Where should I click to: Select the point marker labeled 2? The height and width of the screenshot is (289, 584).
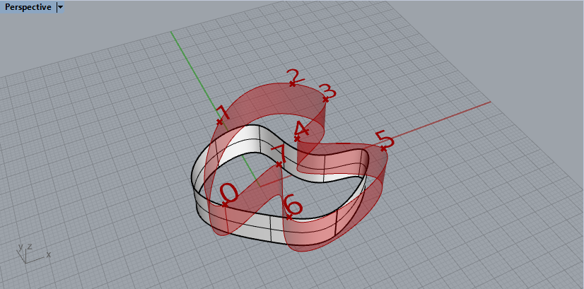pyautogui.click(x=293, y=84)
